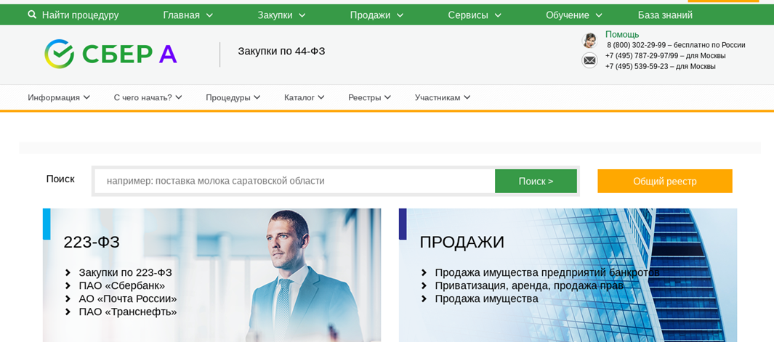This screenshot has height=342, width=774.
Task: Click the arrow icon before АО «Почта России»
Action: click(x=68, y=298)
